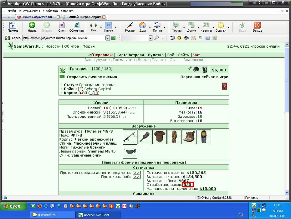
Task: Stop page loading with Стоп
Action: tap(62, 27)
